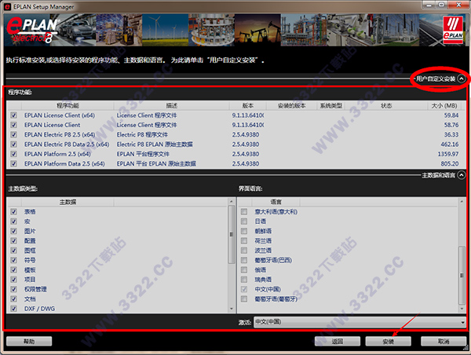Check the 葡萄牙语(巴西) language checkbox
The height and width of the screenshot is (355, 471).
click(x=244, y=260)
